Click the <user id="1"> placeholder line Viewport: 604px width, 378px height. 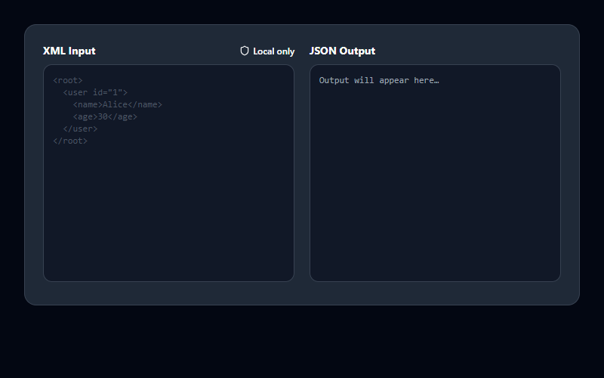[95, 92]
